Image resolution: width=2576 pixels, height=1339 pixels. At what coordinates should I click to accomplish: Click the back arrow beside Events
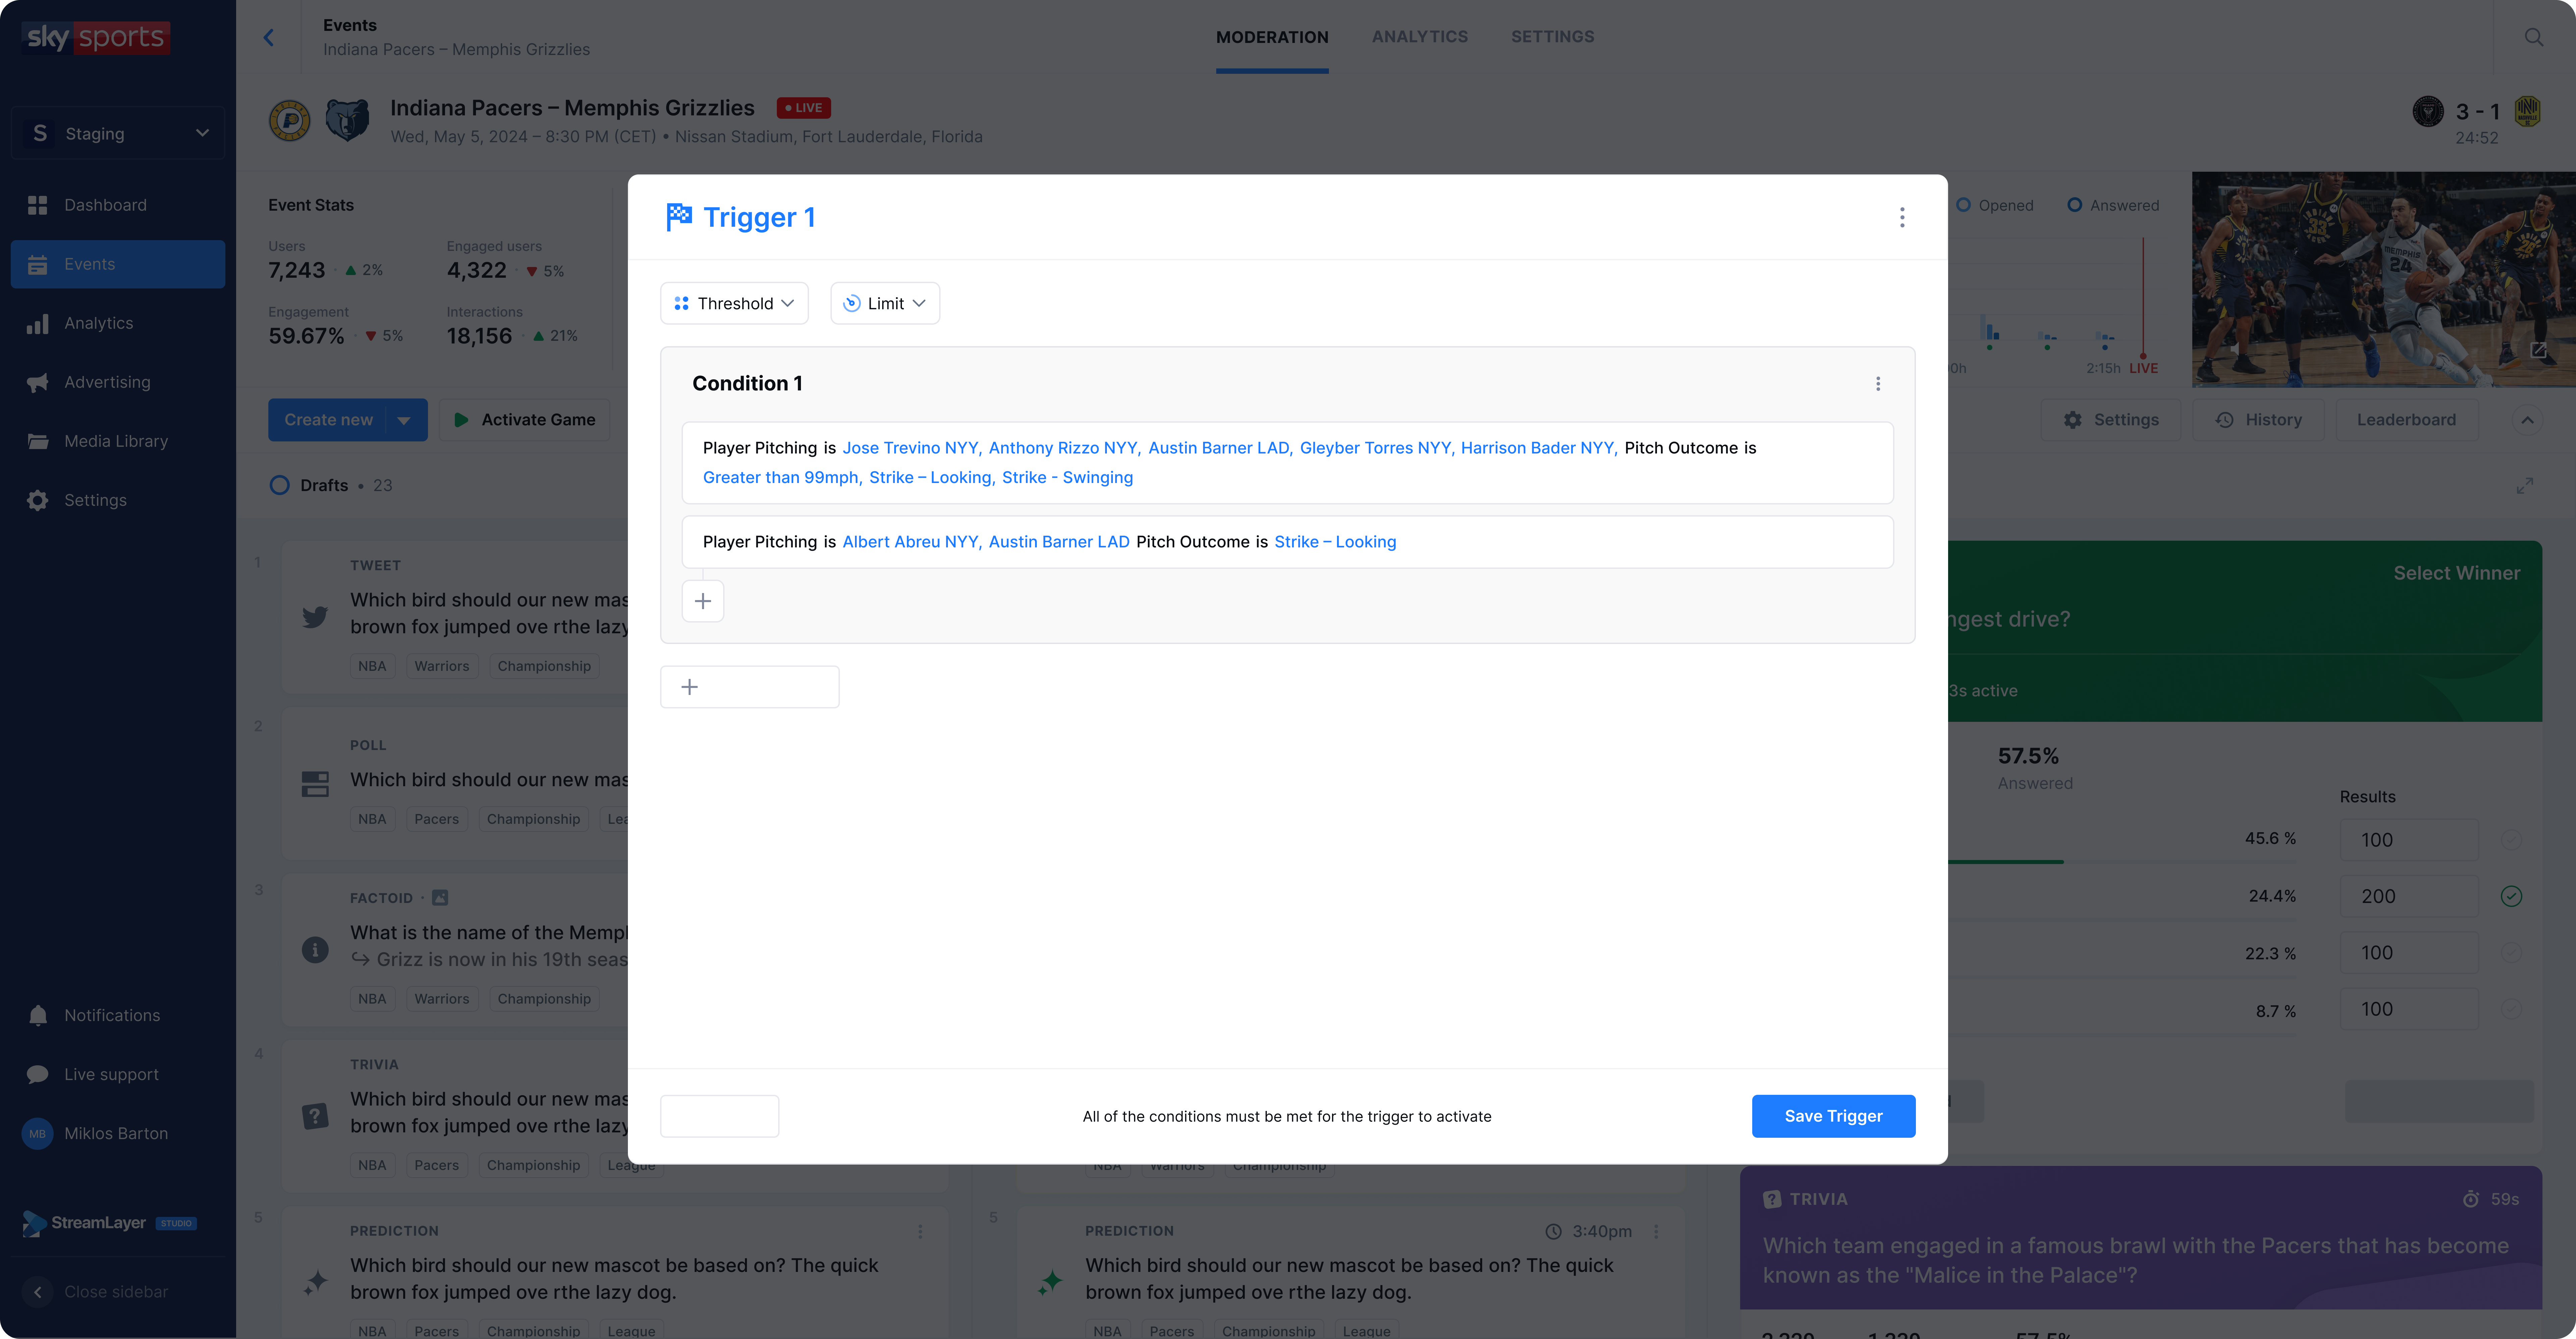268,37
